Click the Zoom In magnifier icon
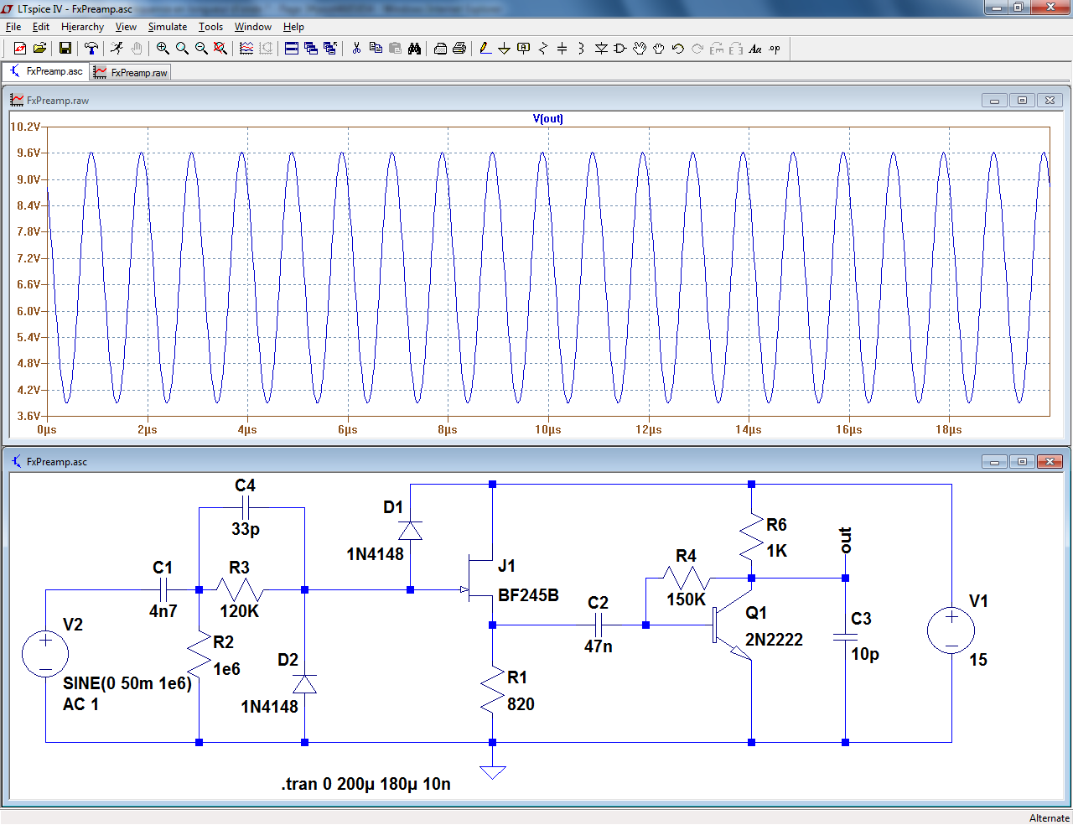The height and width of the screenshot is (825, 1073). [x=163, y=49]
